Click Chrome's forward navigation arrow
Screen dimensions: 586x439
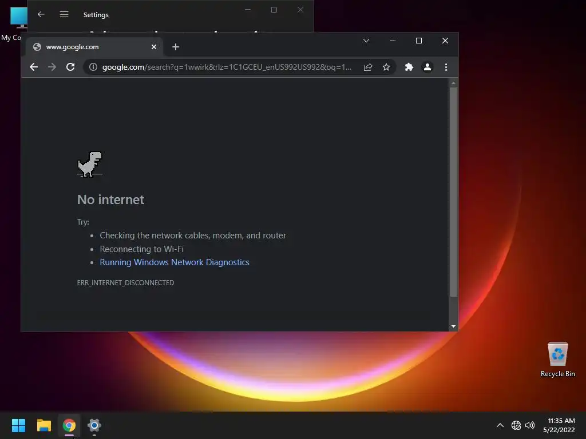[x=52, y=67]
